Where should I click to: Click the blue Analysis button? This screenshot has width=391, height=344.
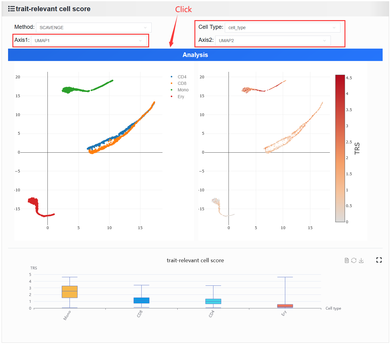click(x=195, y=55)
